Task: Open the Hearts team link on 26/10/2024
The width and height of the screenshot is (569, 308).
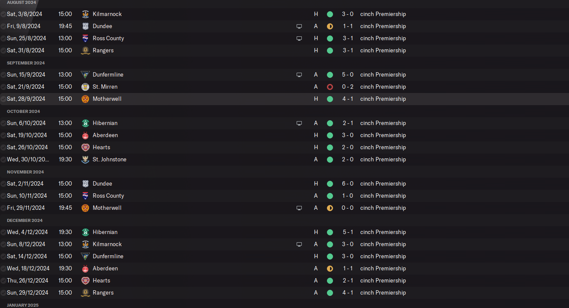Action: pos(101,148)
